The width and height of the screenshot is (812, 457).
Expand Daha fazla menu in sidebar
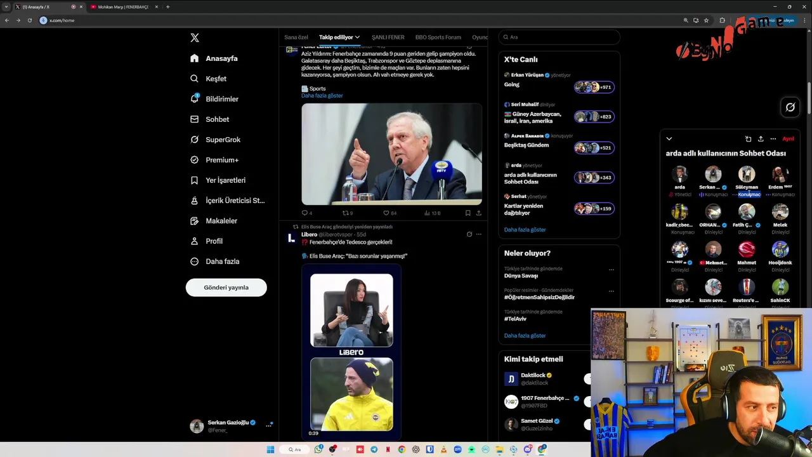pyautogui.click(x=214, y=262)
